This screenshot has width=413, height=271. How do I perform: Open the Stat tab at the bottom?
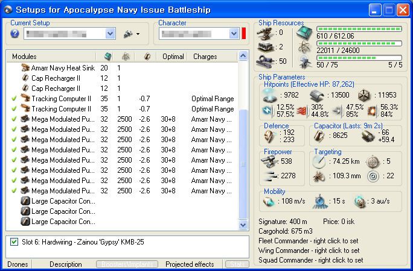pyautogui.click(x=237, y=264)
